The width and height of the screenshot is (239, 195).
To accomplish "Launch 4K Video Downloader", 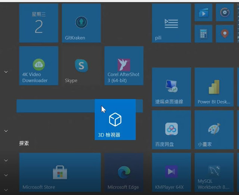I will [39, 66].
